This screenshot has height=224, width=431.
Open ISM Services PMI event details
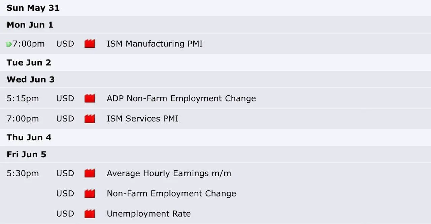tap(142, 119)
